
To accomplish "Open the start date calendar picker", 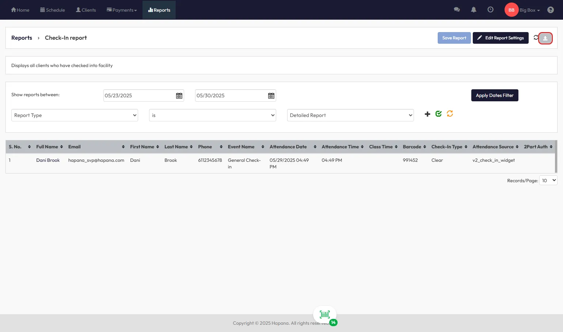I will (x=179, y=95).
